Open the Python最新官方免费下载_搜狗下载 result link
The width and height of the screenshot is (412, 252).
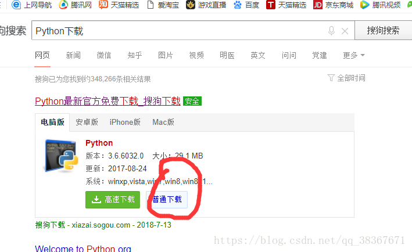click(108, 101)
